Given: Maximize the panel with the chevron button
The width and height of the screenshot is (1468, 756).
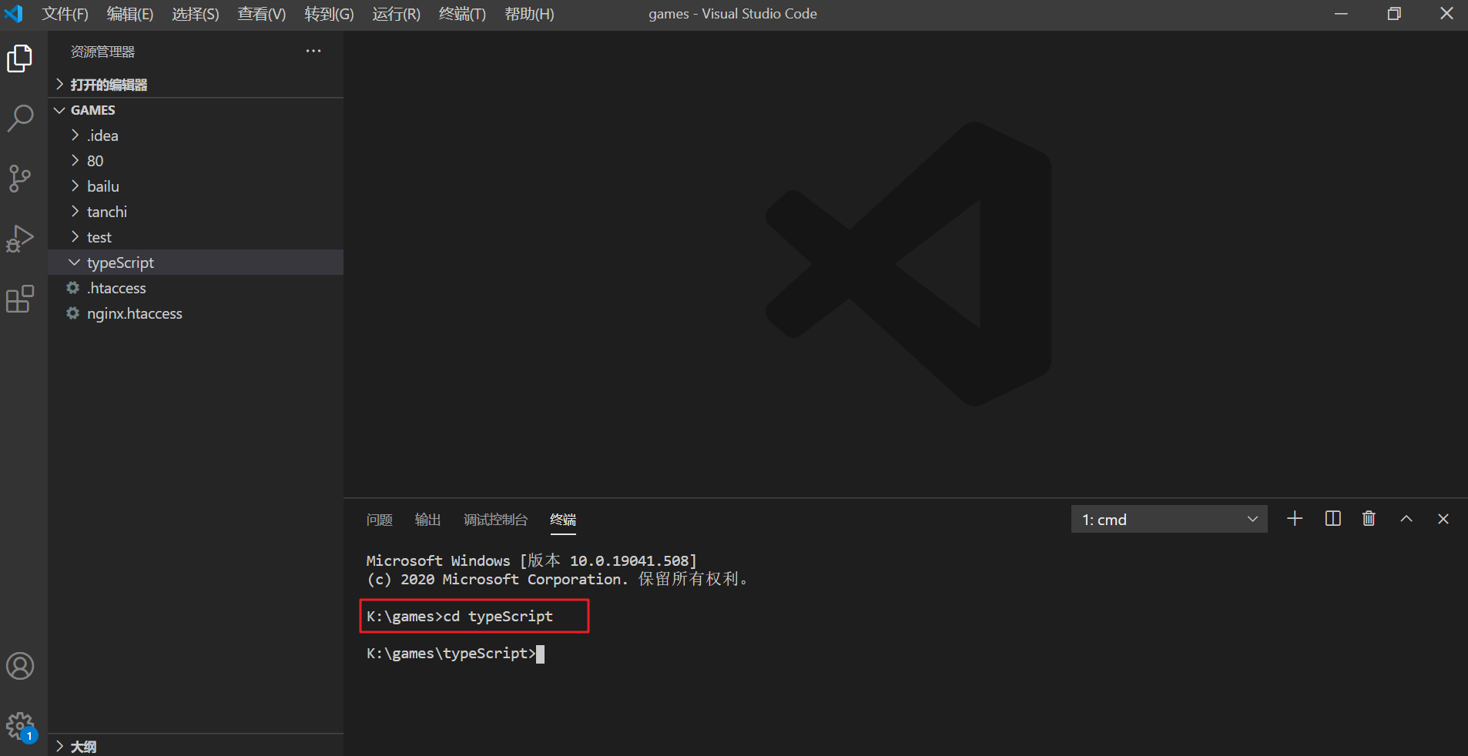Looking at the screenshot, I should pos(1406,519).
